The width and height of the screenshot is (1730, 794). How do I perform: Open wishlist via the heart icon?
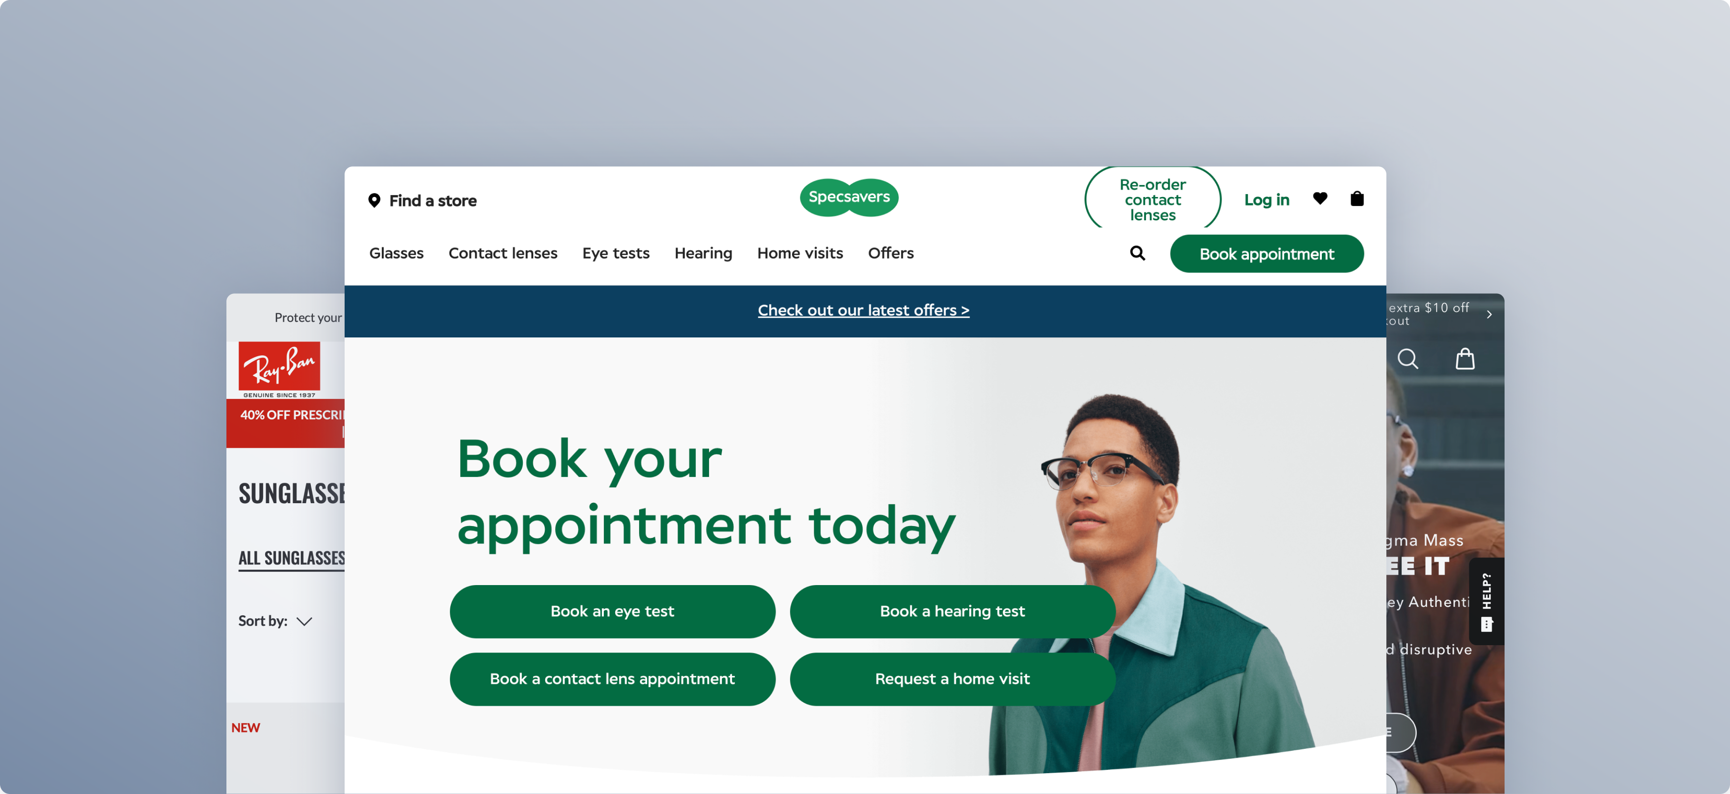[1320, 198]
